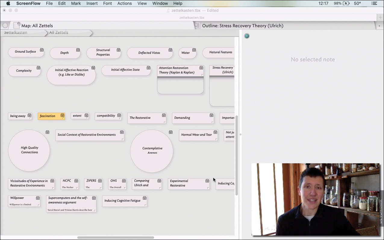Go to the zettelkasten breadcrumb

point(16,33)
